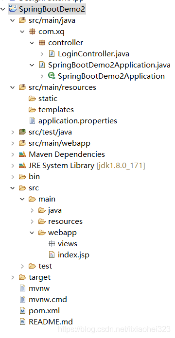The image size is (175, 338).
Task: Click the com.xq package icon
Action: 32,32
